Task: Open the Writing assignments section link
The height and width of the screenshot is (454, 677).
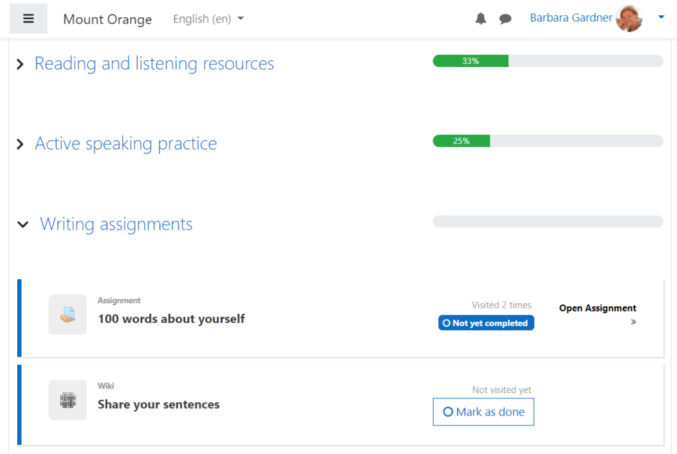Action: point(116,224)
